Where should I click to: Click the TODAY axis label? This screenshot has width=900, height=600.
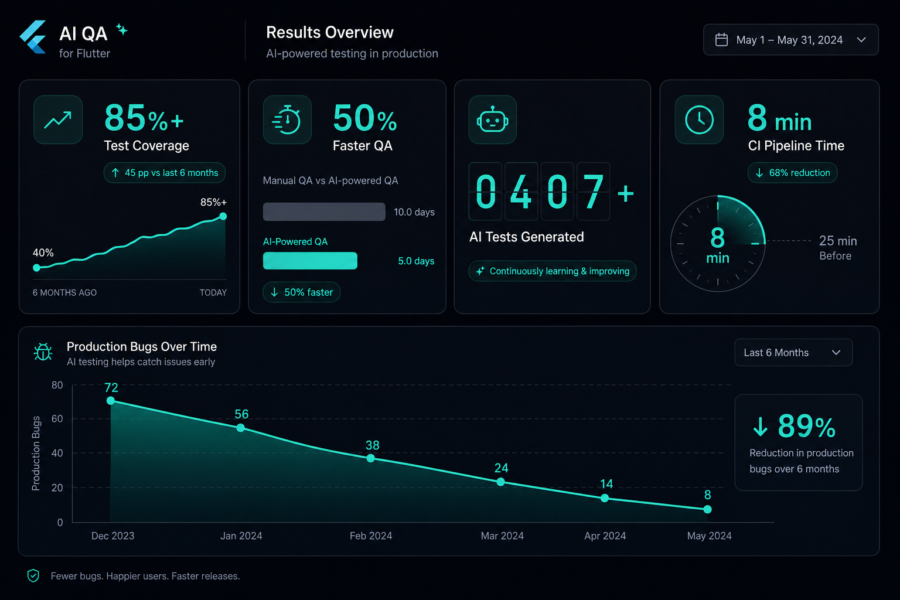pyautogui.click(x=213, y=292)
